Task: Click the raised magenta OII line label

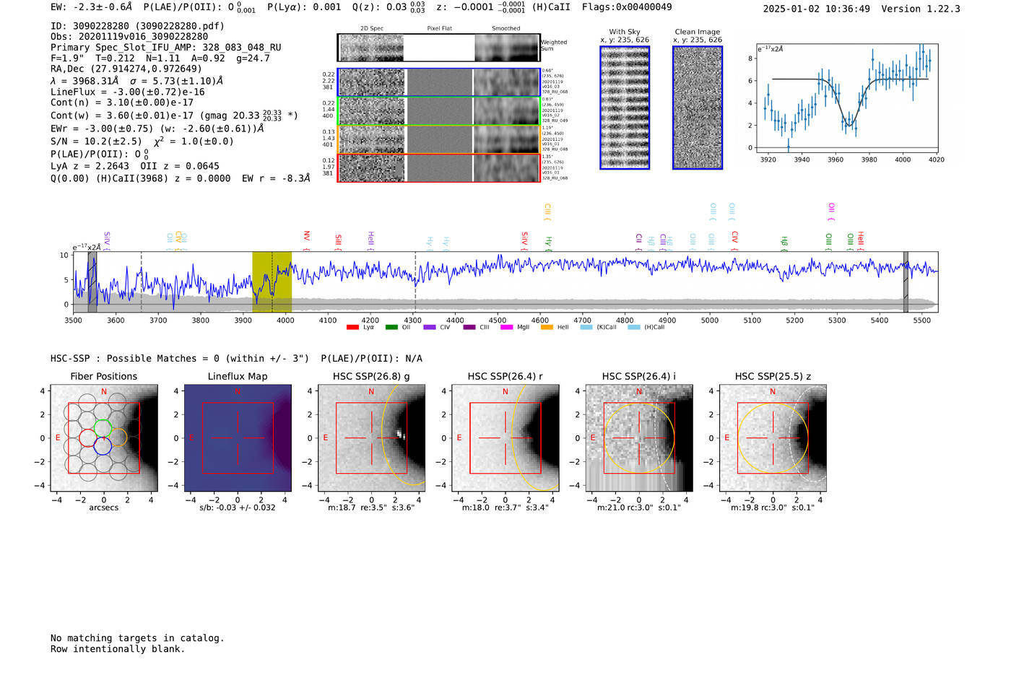Action: coord(831,212)
